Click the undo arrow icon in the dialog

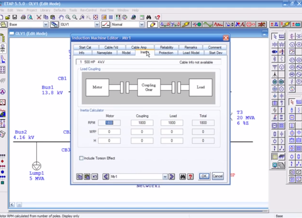point(95,176)
